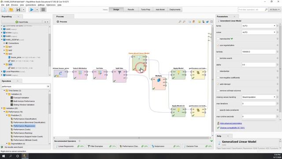Toggle the add intercept checkbox

pos(218,84)
